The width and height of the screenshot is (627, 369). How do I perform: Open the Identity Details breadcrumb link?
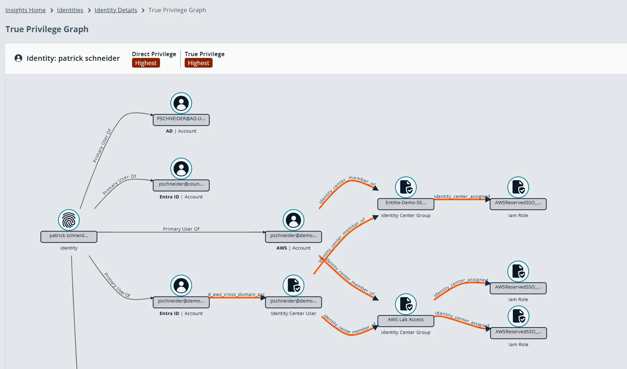(x=116, y=10)
